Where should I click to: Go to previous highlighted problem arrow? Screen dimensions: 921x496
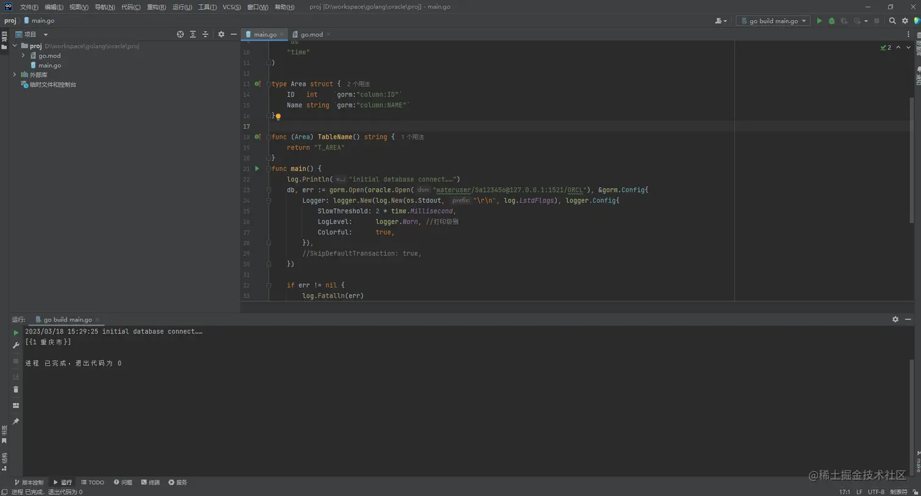(x=898, y=47)
